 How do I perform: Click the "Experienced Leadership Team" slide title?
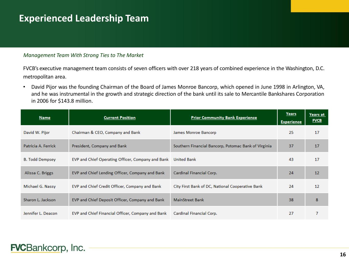84,18
